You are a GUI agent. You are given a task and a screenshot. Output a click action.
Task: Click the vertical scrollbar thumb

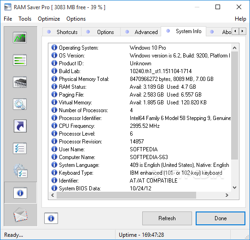(234, 105)
